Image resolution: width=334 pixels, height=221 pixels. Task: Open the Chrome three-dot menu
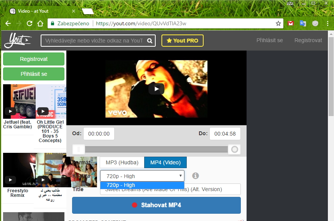coord(327,23)
